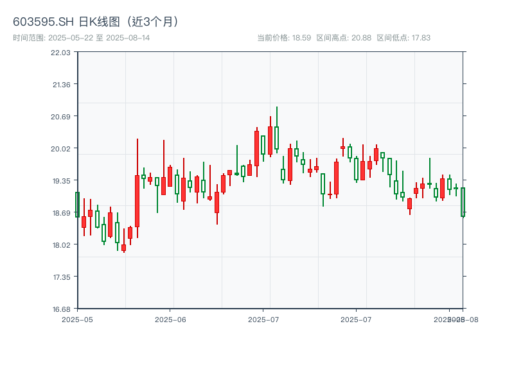Click the 21.36 y-axis value

(x=62, y=85)
